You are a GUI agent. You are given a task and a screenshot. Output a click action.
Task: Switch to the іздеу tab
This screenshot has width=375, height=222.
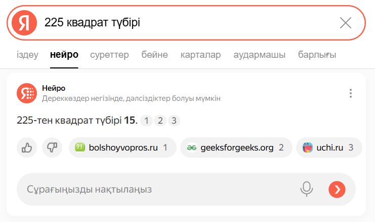click(x=27, y=55)
